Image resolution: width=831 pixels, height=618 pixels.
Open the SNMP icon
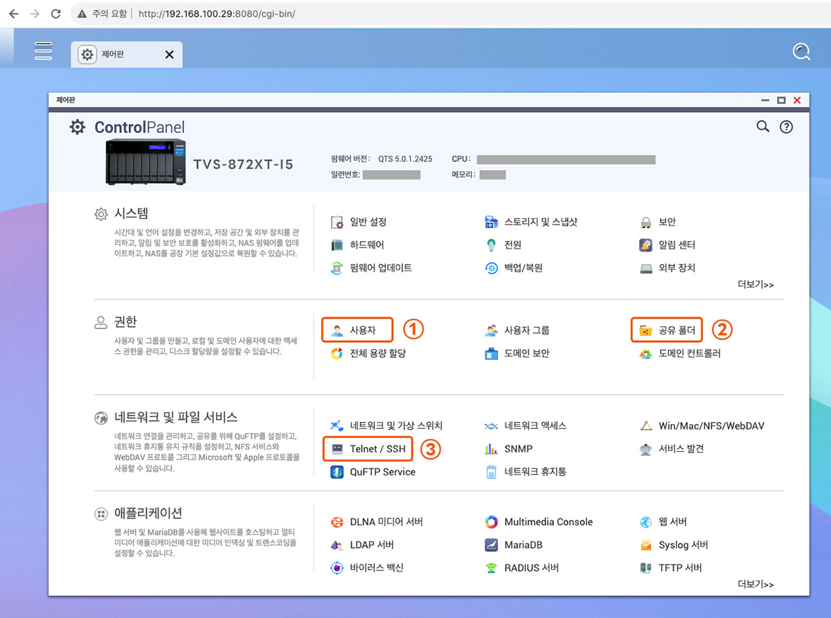coord(492,449)
